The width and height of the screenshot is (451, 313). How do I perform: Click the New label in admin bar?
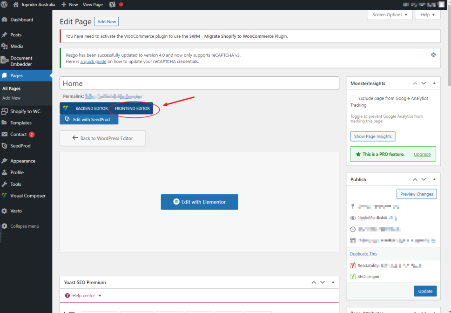(x=74, y=5)
